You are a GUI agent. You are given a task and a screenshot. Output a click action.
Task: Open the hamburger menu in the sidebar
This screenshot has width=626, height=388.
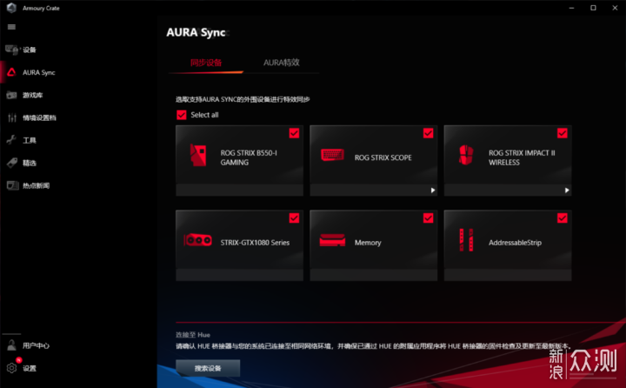11,27
